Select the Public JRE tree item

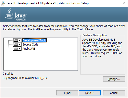coord(29,49)
